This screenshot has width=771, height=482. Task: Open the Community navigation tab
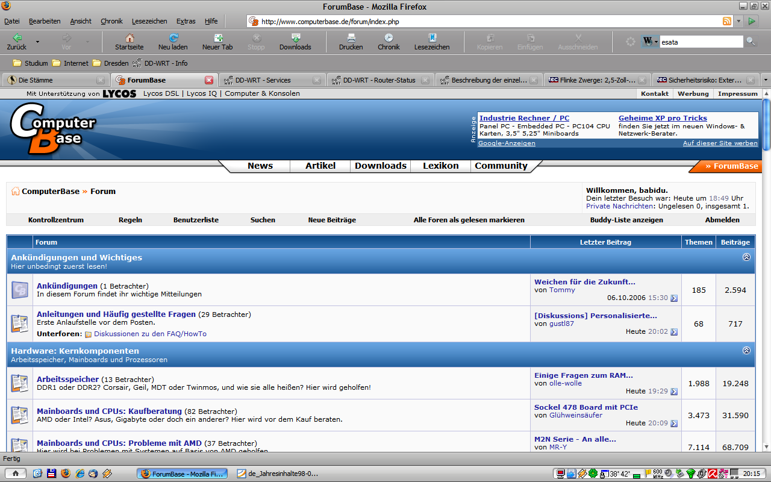501,166
